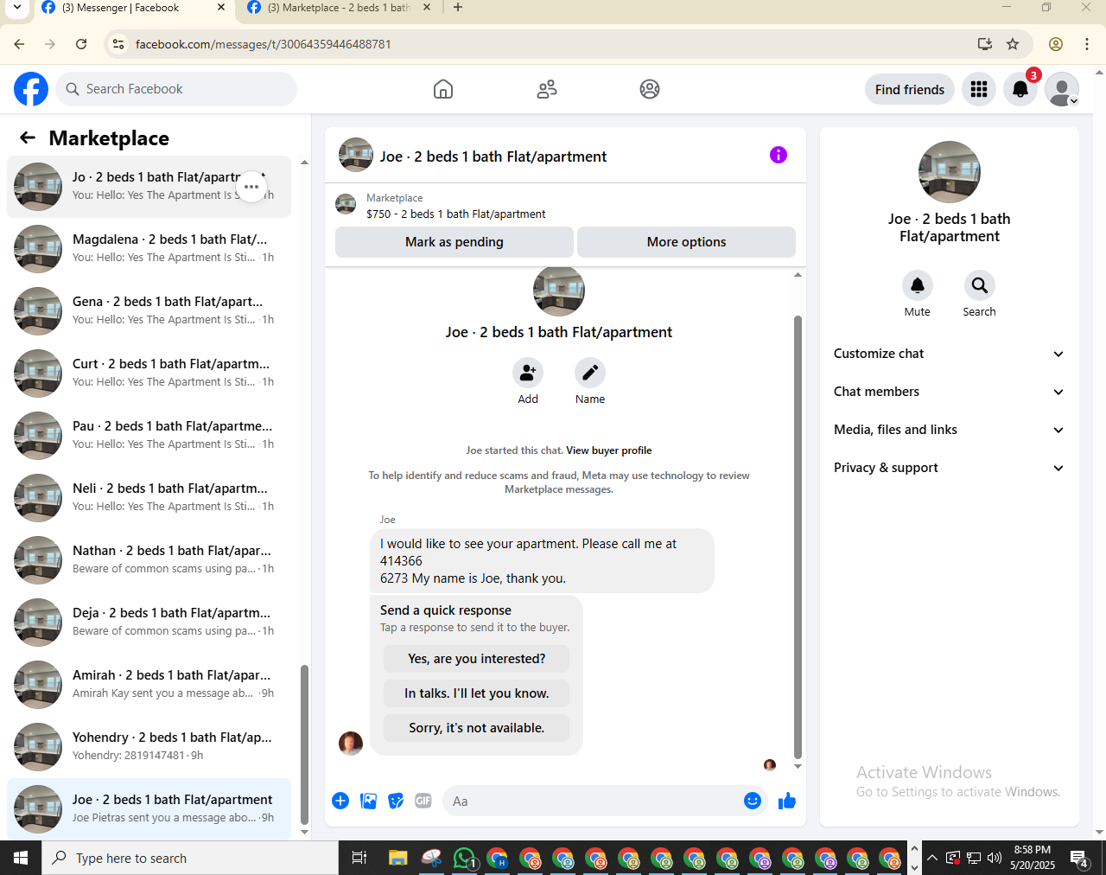
Task: Search in conversation with magnifier icon
Action: click(980, 285)
